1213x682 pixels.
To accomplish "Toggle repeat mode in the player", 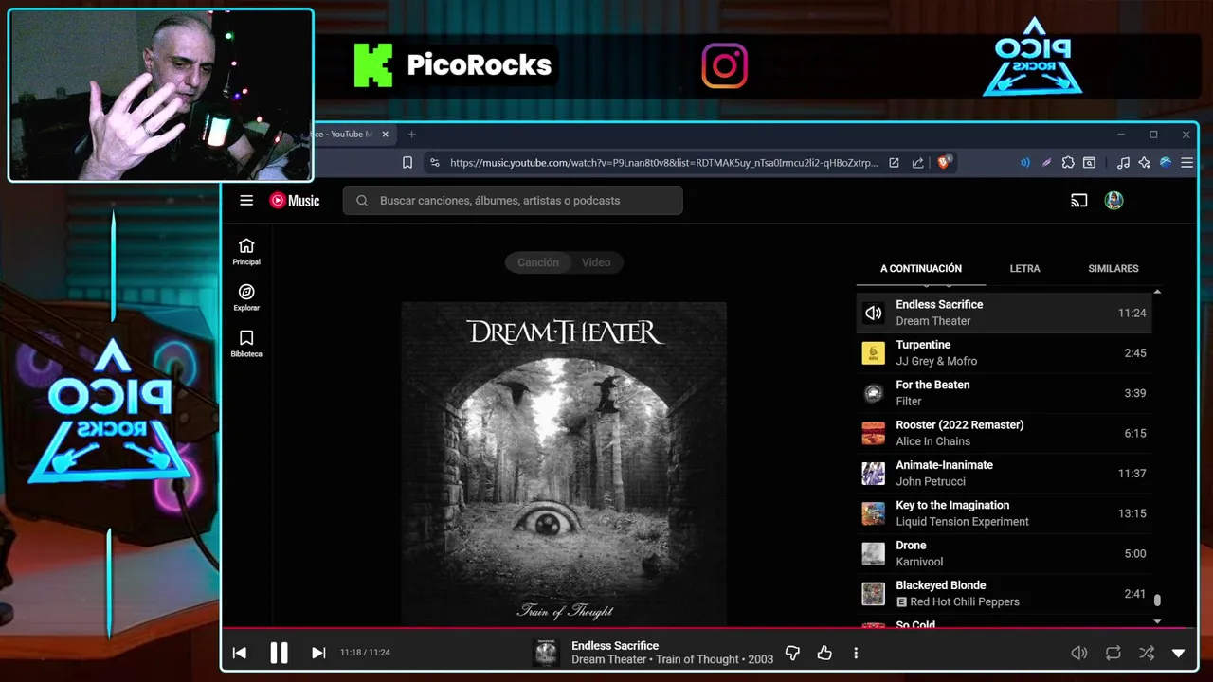I will coord(1113,653).
